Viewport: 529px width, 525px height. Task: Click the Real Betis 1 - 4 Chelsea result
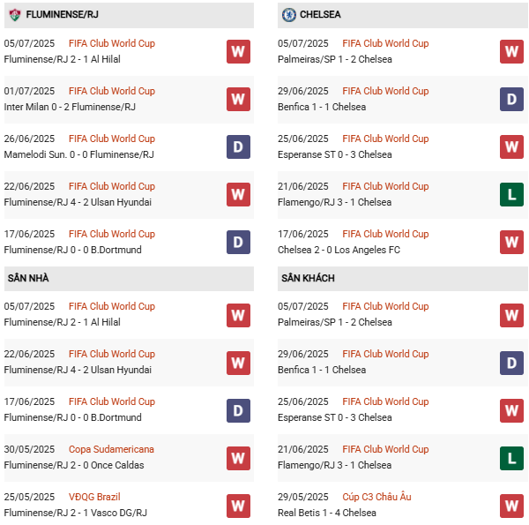[326, 513]
